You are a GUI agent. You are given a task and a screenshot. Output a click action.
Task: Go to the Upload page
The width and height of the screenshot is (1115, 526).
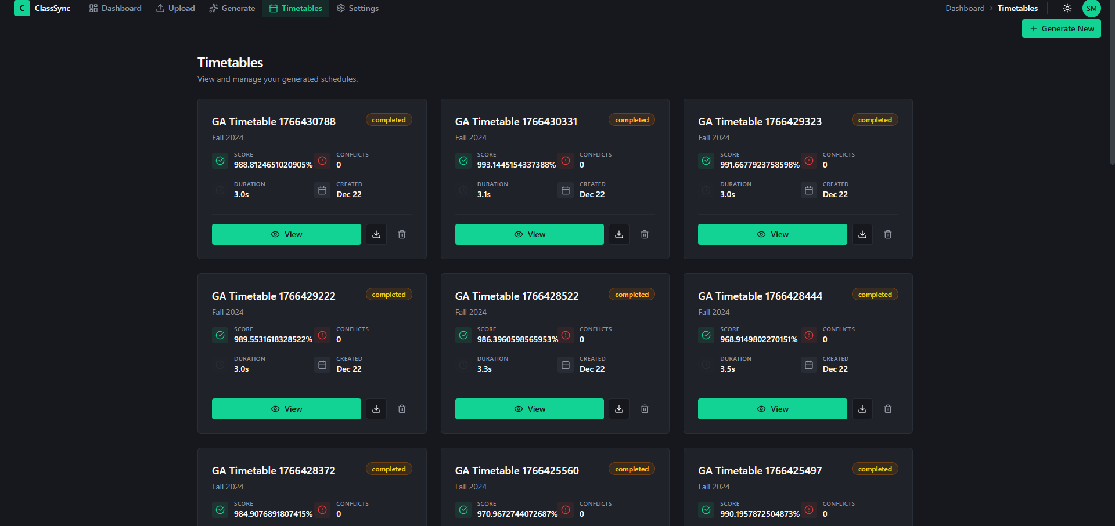click(x=175, y=8)
